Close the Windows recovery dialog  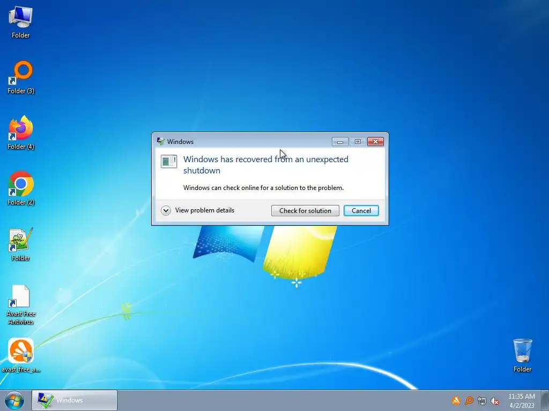pos(375,141)
